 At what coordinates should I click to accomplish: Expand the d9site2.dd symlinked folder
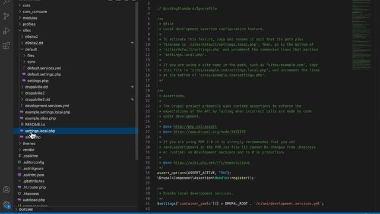tap(22, 43)
